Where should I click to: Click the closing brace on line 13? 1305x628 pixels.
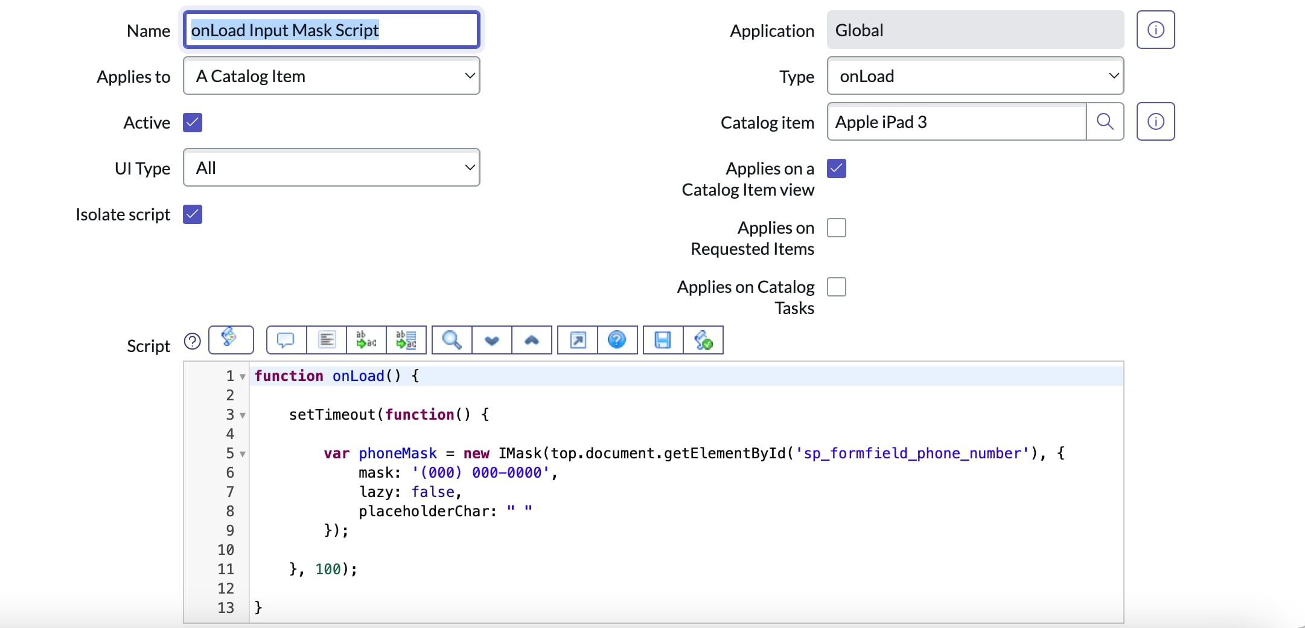point(258,607)
